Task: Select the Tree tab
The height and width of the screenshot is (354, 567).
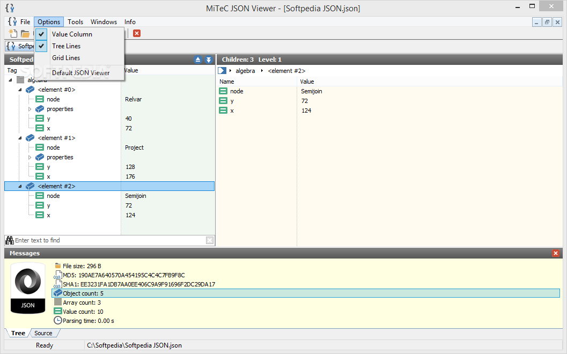Action: click(x=18, y=333)
